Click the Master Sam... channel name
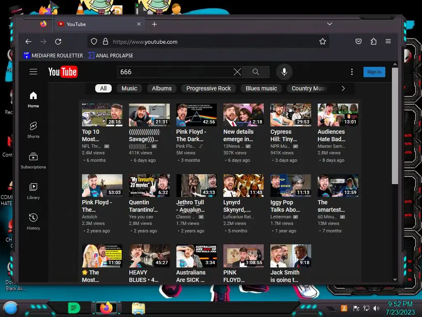The image size is (422, 317). click(x=331, y=146)
